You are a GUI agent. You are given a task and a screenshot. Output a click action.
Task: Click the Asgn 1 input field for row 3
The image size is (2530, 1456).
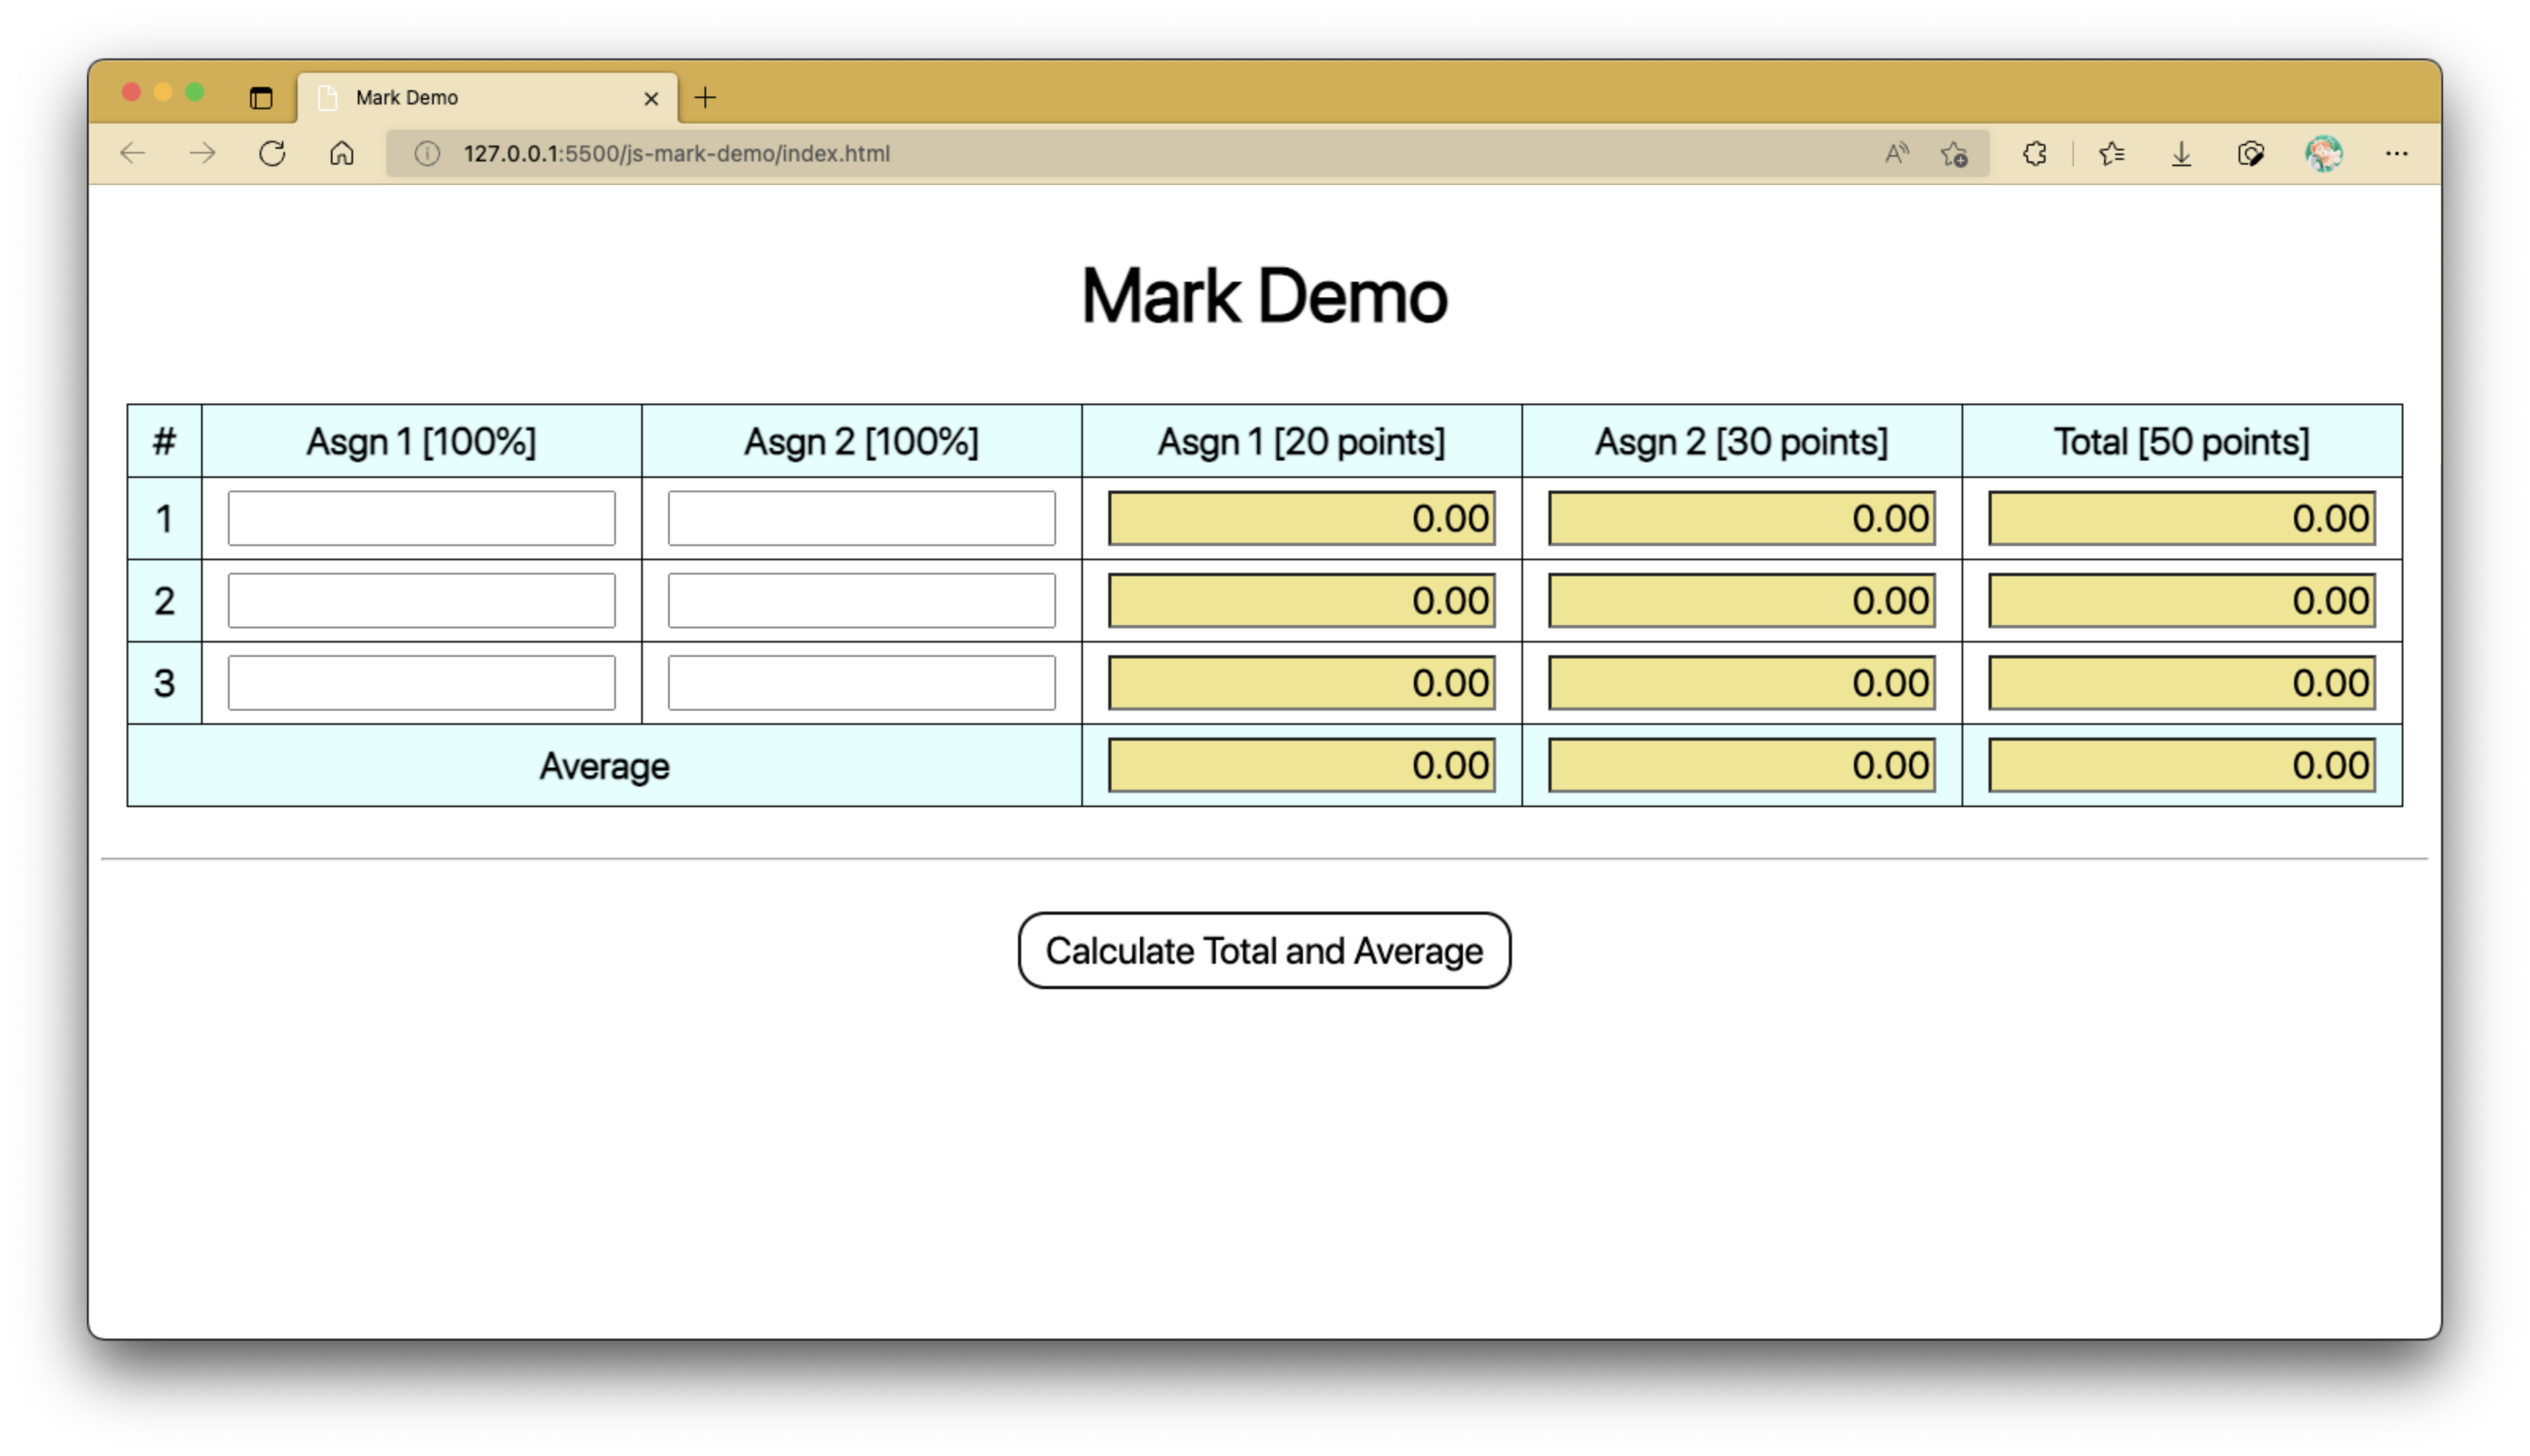(x=422, y=683)
